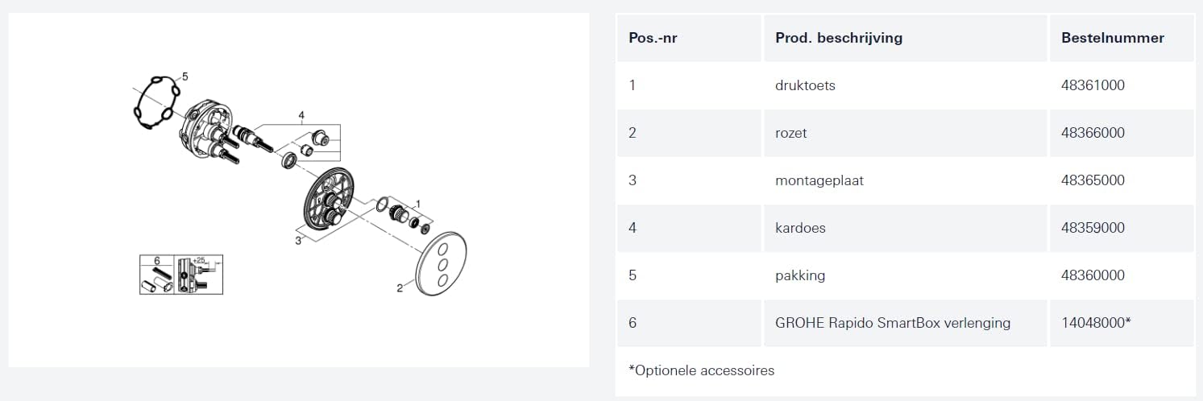Click the druktoets description cell
Image resolution: width=1203 pixels, height=401 pixels.
point(805,85)
